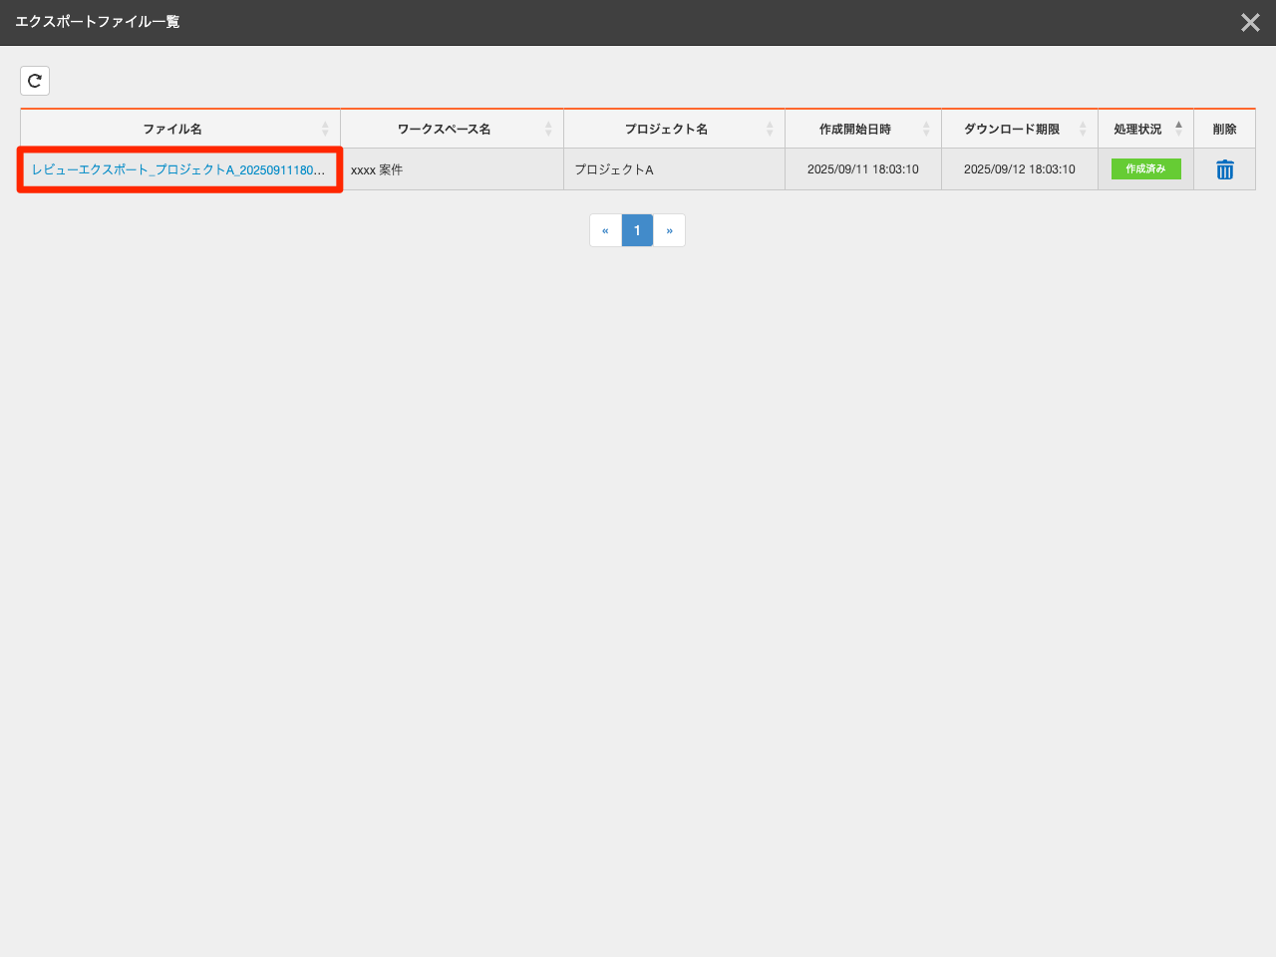Click the 2025/09/11 18:03:10 creation date cell
The height and width of the screenshot is (957, 1276).
tap(862, 169)
